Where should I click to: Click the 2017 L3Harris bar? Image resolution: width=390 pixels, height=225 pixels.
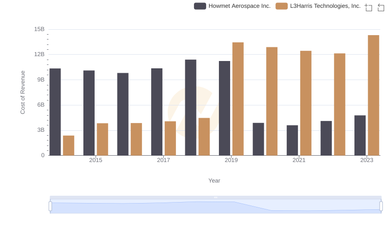pyautogui.click(x=170, y=139)
